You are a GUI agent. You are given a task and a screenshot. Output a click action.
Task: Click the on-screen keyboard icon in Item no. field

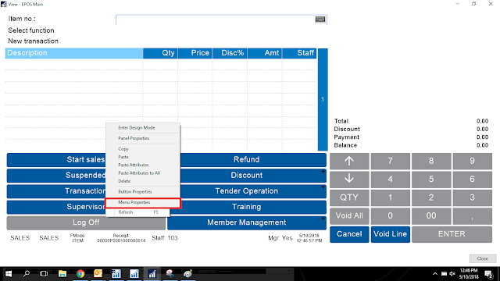pyautogui.click(x=320, y=20)
